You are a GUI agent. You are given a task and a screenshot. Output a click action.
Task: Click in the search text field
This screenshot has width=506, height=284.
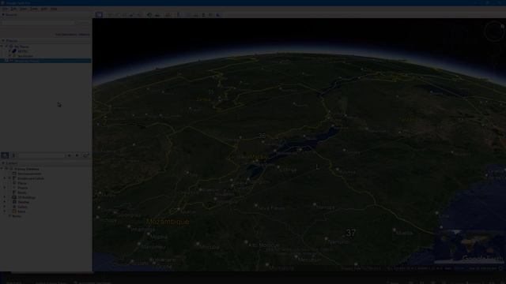tap(38, 23)
